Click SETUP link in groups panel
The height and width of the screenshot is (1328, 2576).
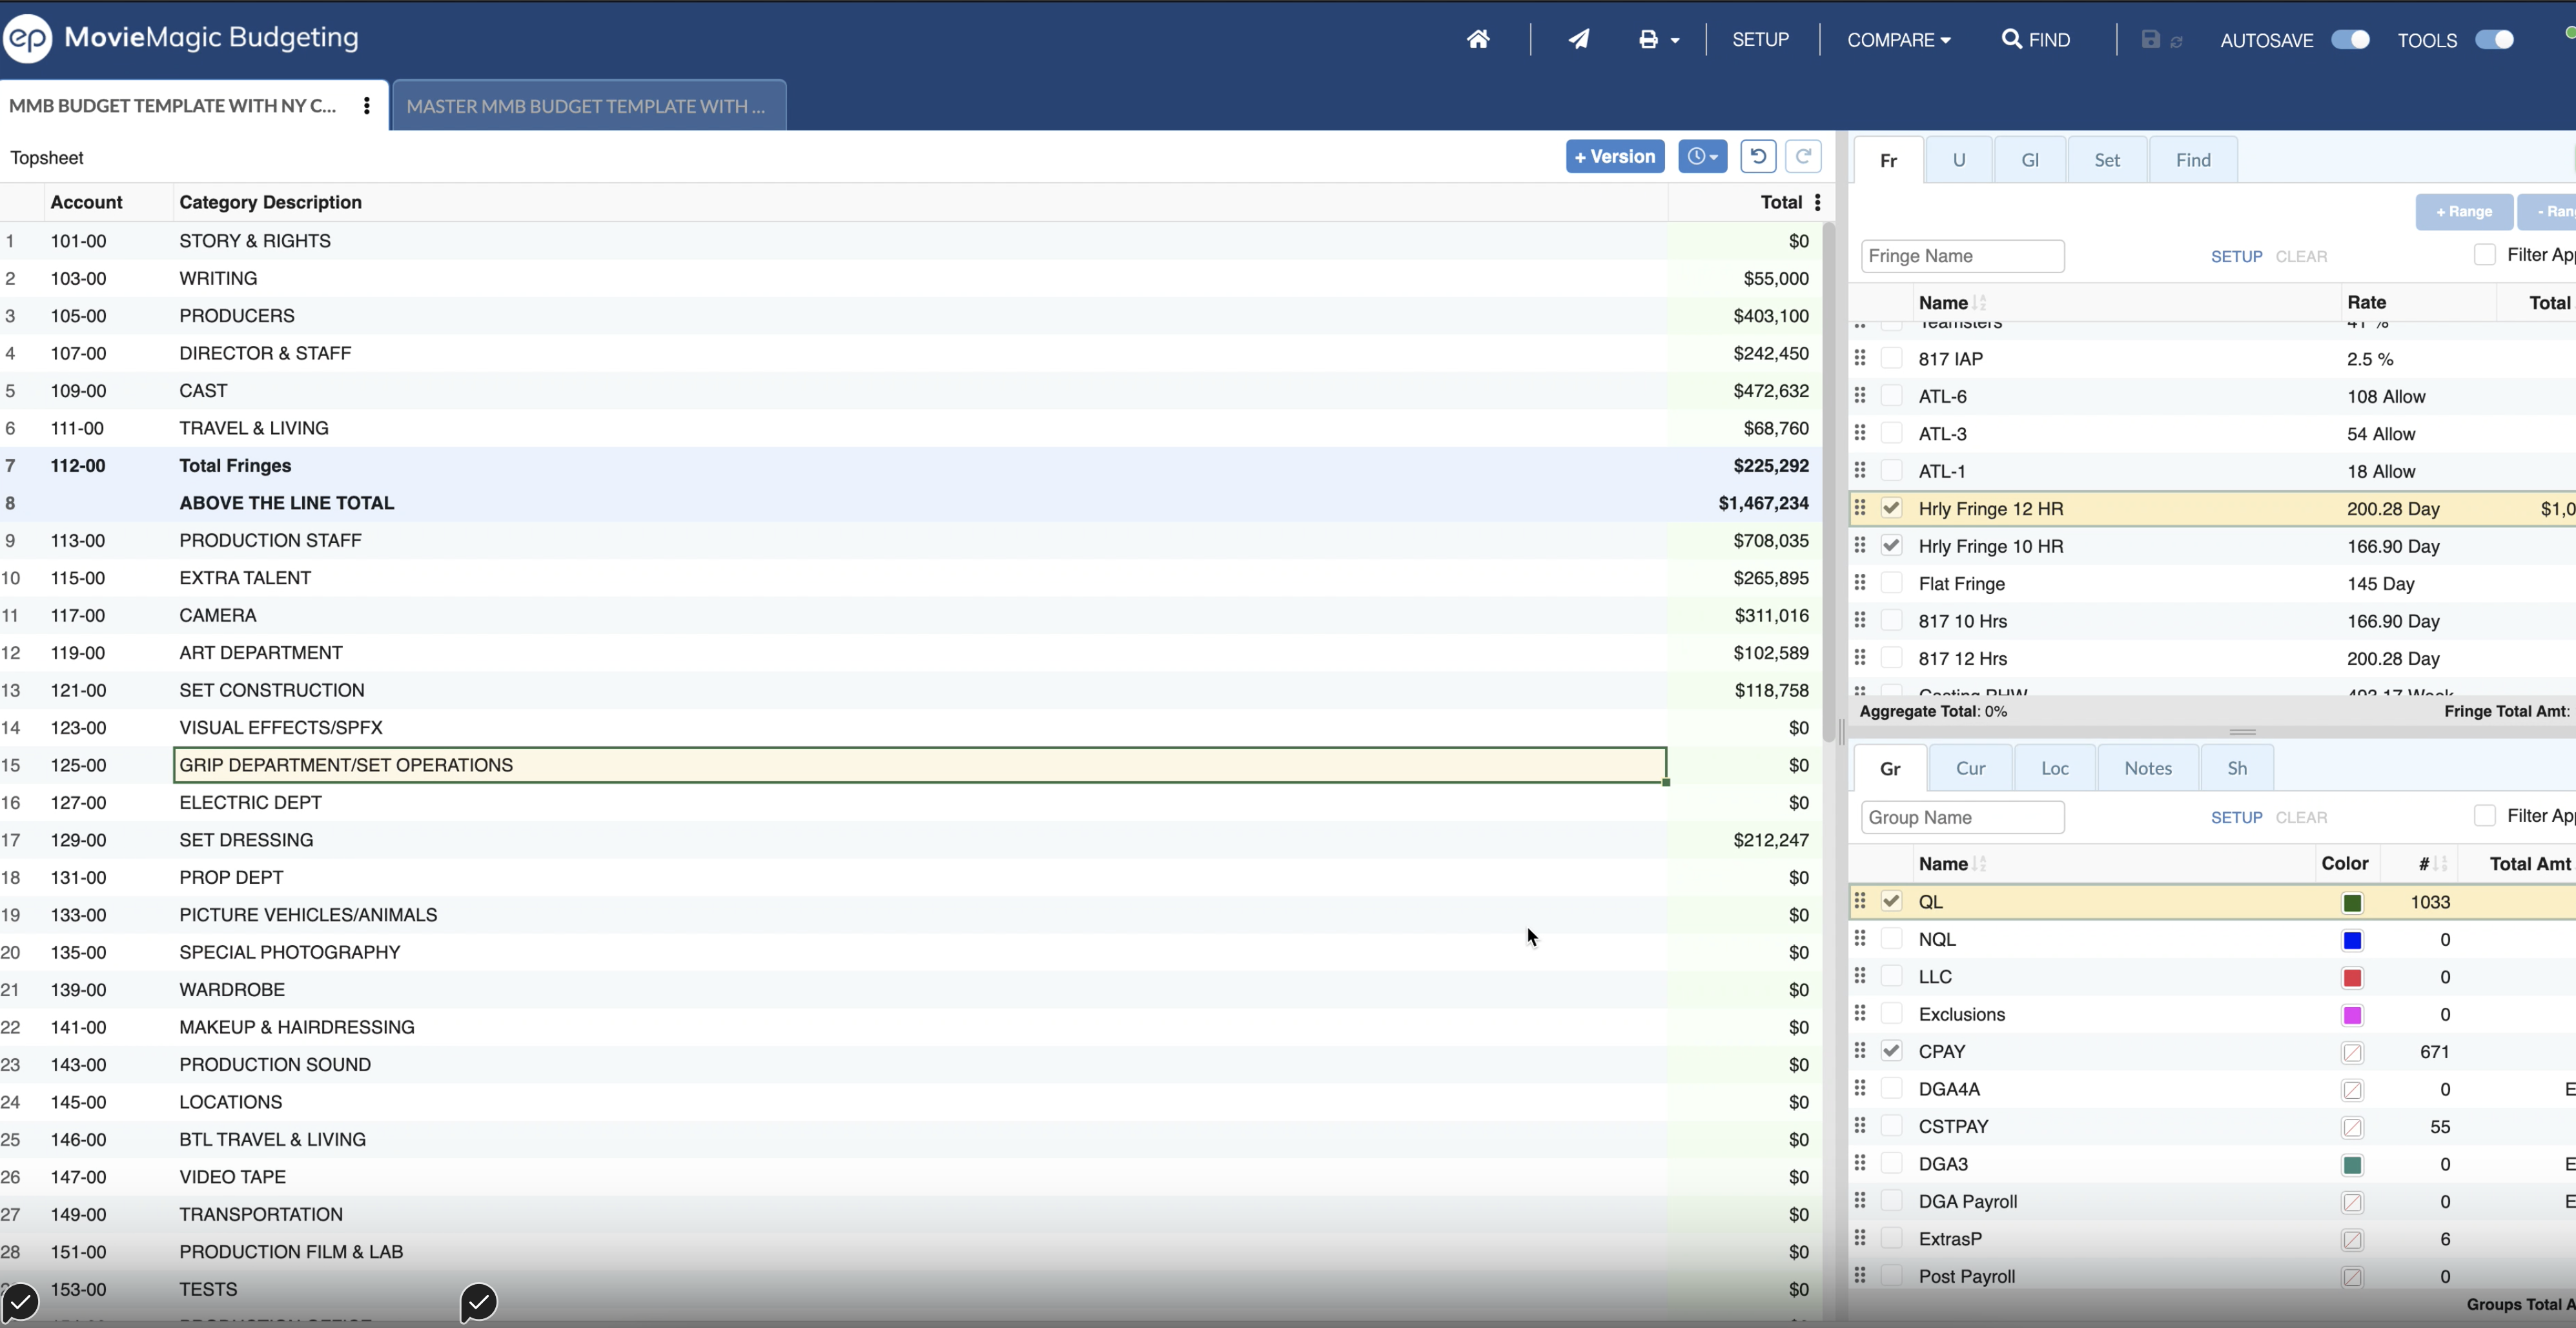(x=2236, y=817)
